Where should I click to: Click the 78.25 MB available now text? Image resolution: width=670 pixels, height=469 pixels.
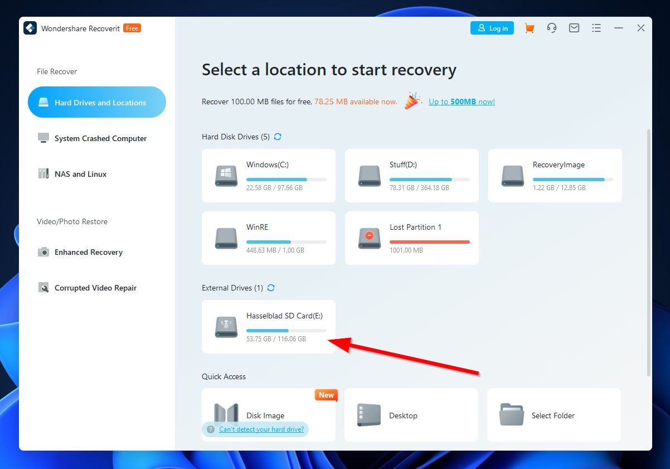pos(356,101)
